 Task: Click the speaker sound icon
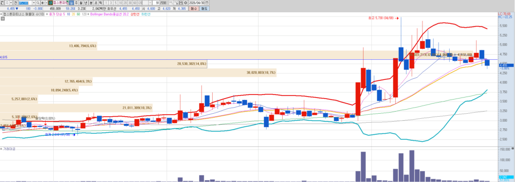pos(42,3)
